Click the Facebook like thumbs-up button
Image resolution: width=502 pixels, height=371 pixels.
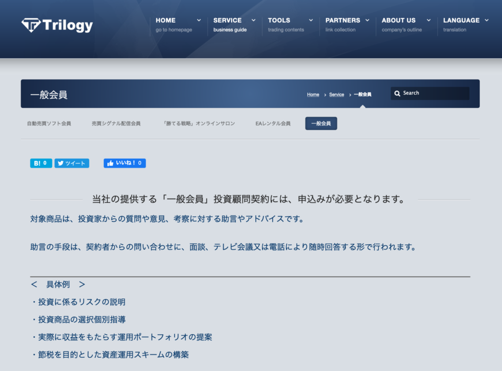tap(125, 163)
